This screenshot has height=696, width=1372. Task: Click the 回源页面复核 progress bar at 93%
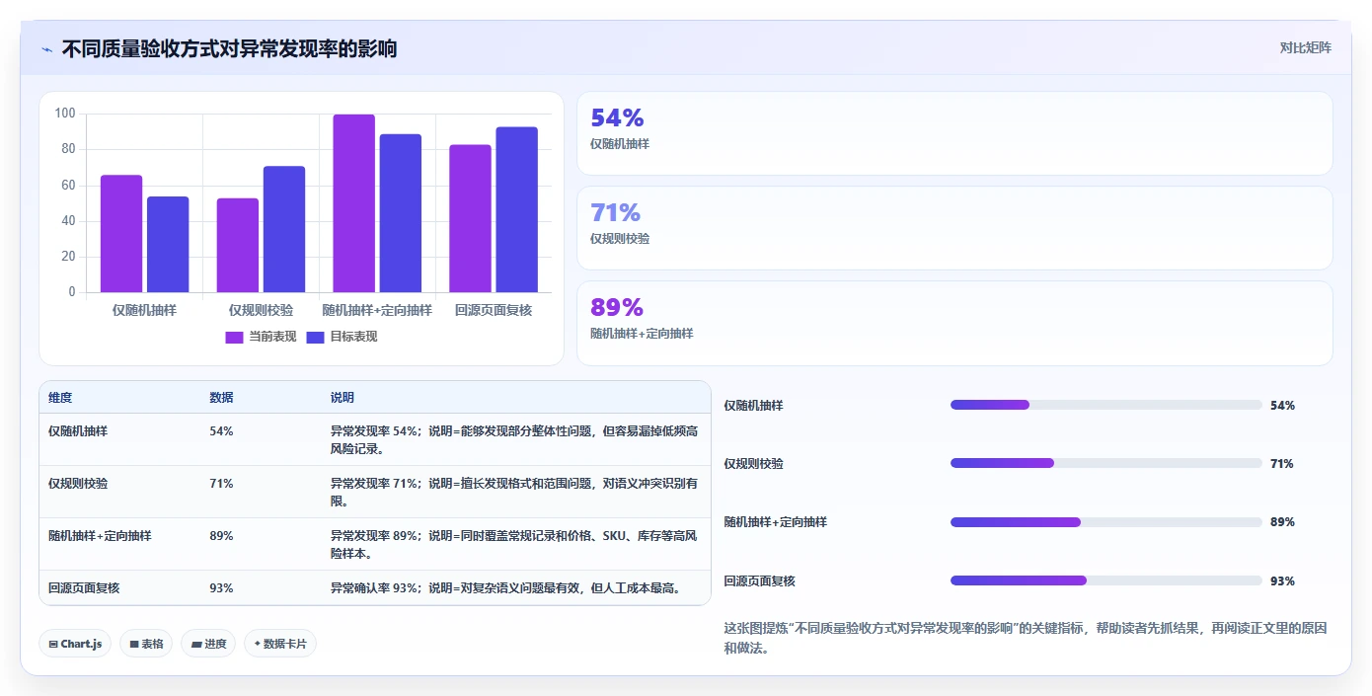(x=1106, y=580)
